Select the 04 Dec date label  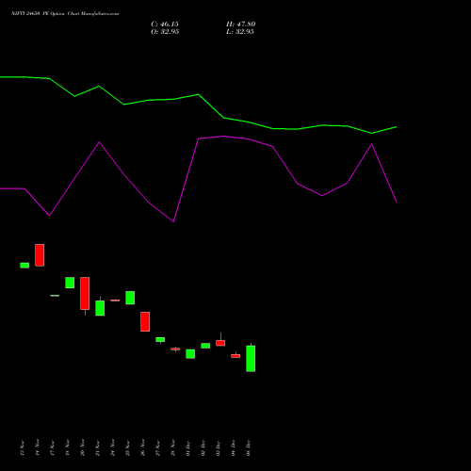point(234,447)
